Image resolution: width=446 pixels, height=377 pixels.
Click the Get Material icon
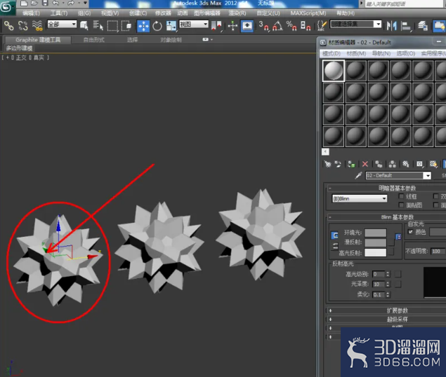tap(328, 164)
